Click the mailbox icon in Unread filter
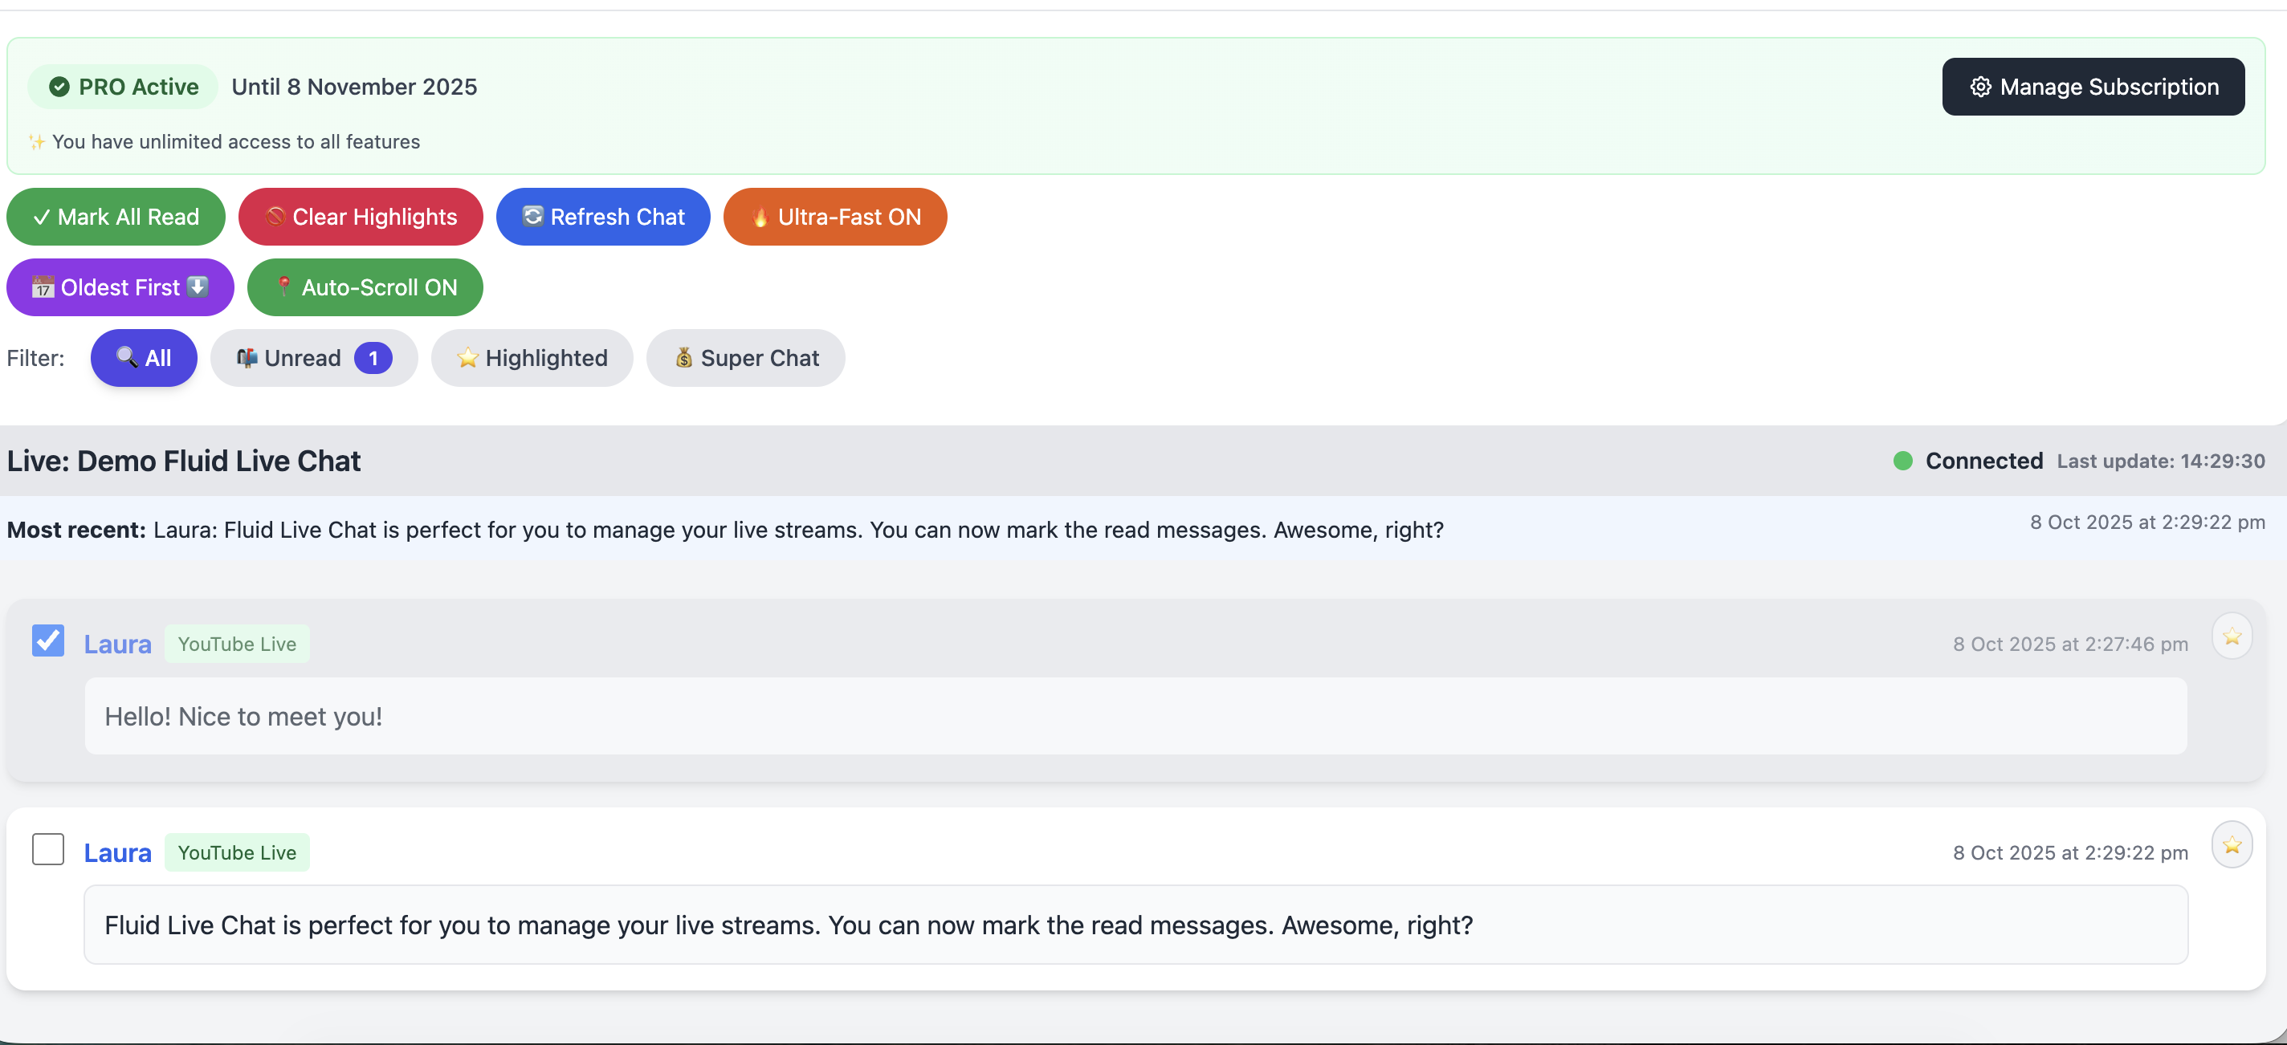The height and width of the screenshot is (1045, 2287). click(x=247, y=357)
